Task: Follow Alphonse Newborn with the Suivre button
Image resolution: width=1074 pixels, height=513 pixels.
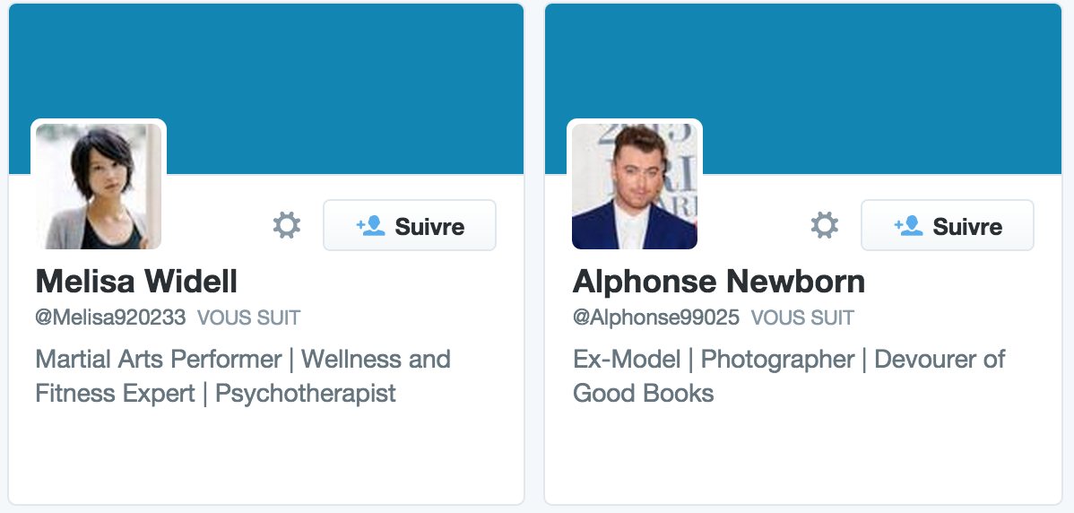Action: pos(948,225)
